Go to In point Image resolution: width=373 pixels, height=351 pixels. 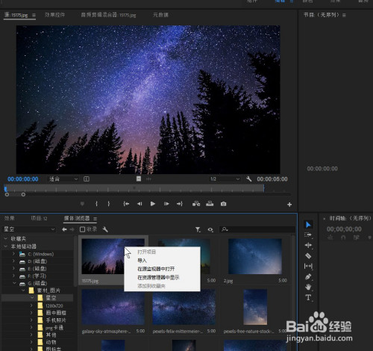click(x=126, y=204)
